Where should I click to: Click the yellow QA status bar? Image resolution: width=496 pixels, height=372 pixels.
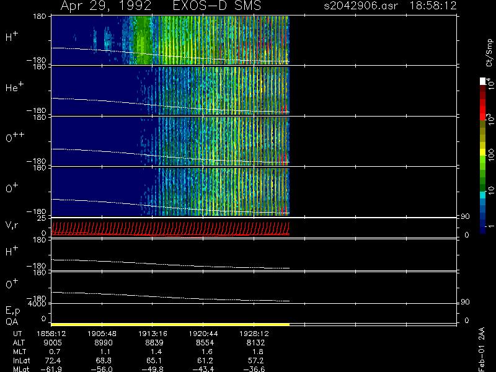(170, 324)
